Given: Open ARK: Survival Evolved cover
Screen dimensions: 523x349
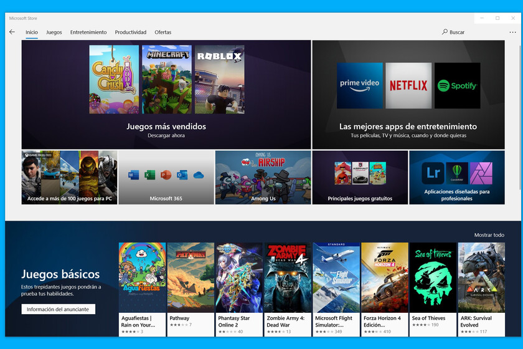Looking at the screenshot, I should 481,277.
